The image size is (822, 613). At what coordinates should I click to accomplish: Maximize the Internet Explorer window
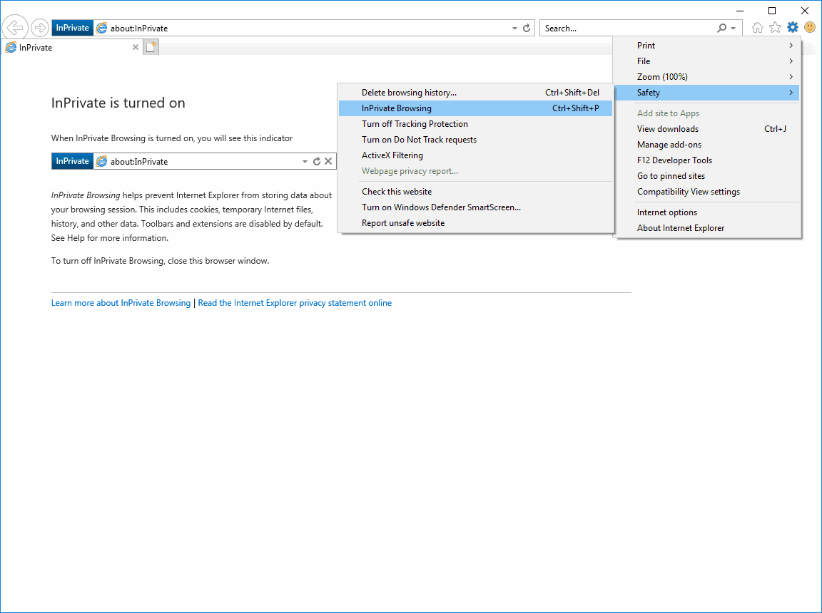(x=771, y=11)
